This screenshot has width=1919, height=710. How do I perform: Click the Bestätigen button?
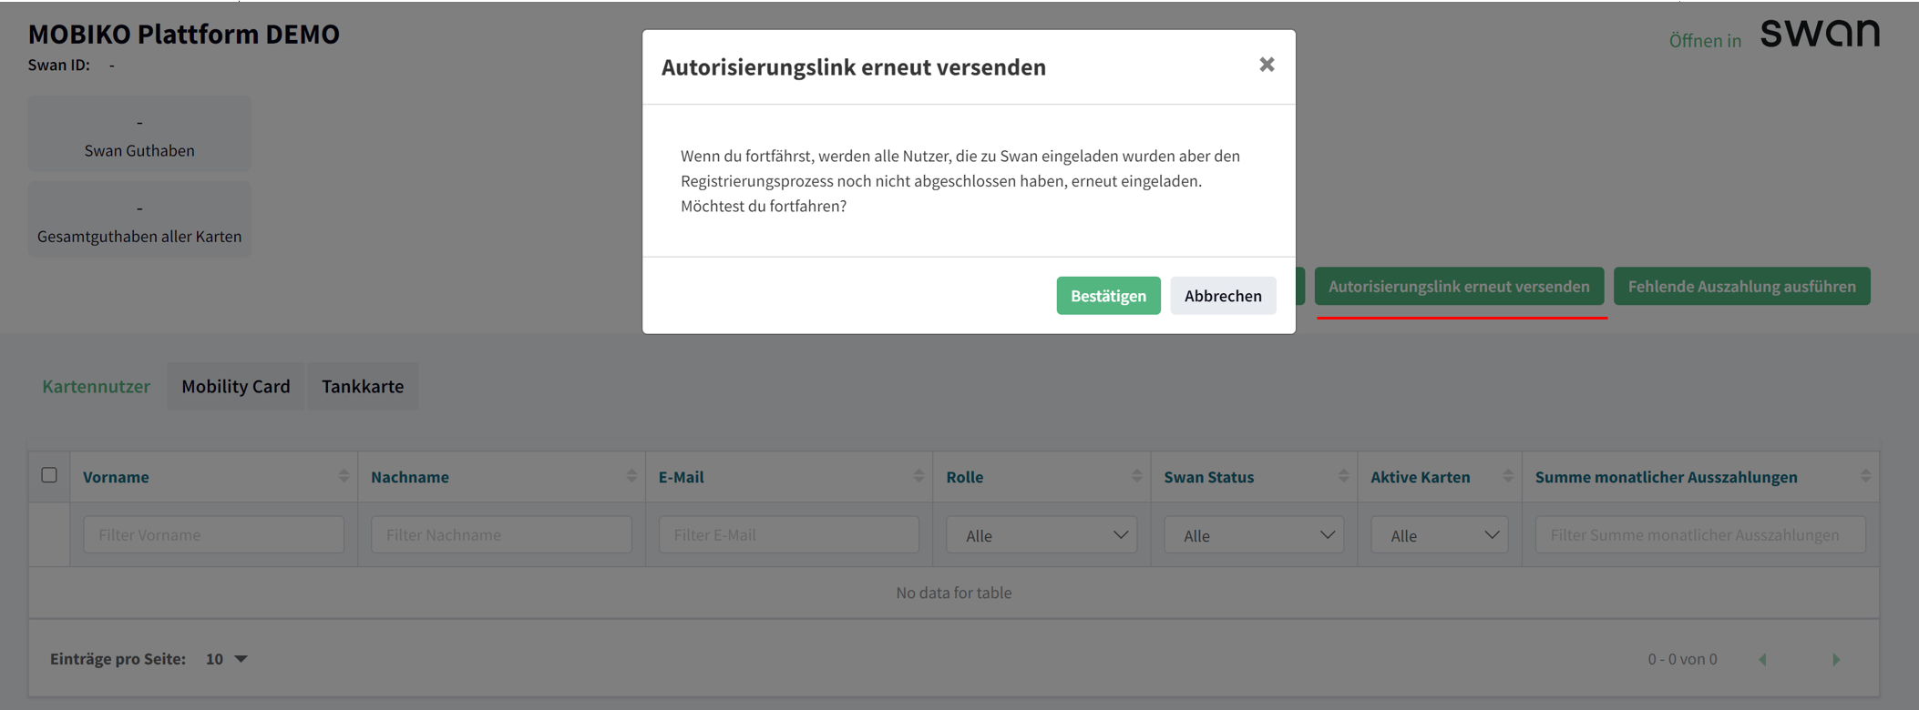1108,296
